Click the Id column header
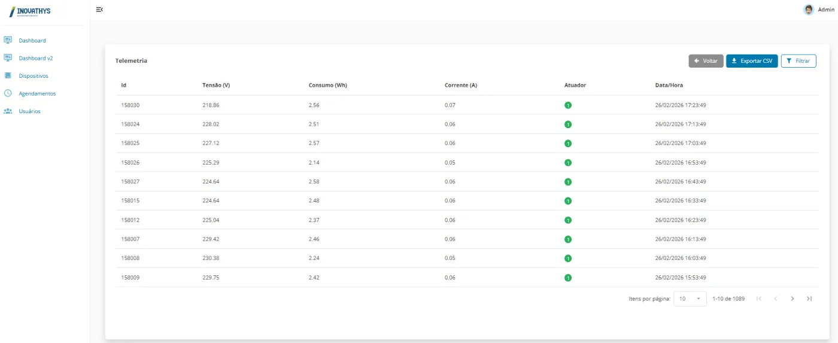838x343 pixels. click(123, 85)
